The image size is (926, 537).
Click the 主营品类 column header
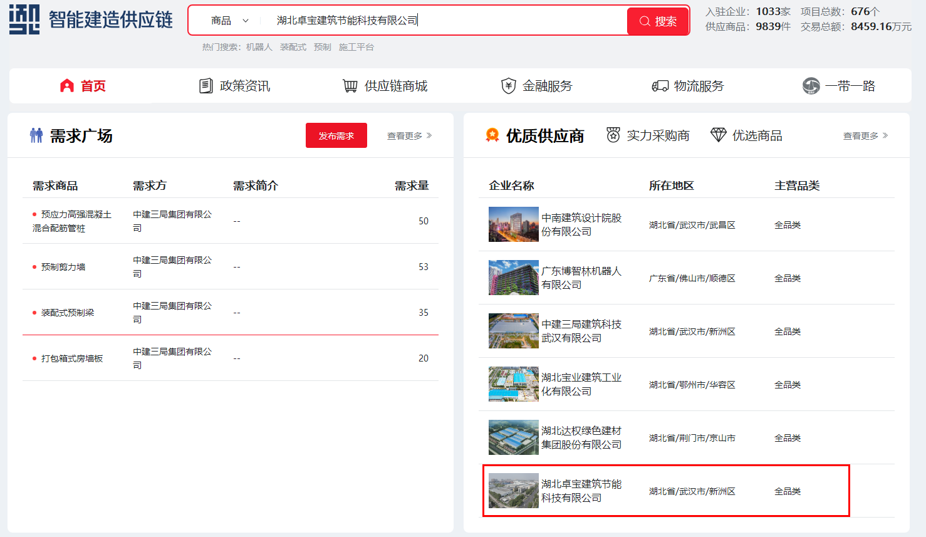[797, 185]
